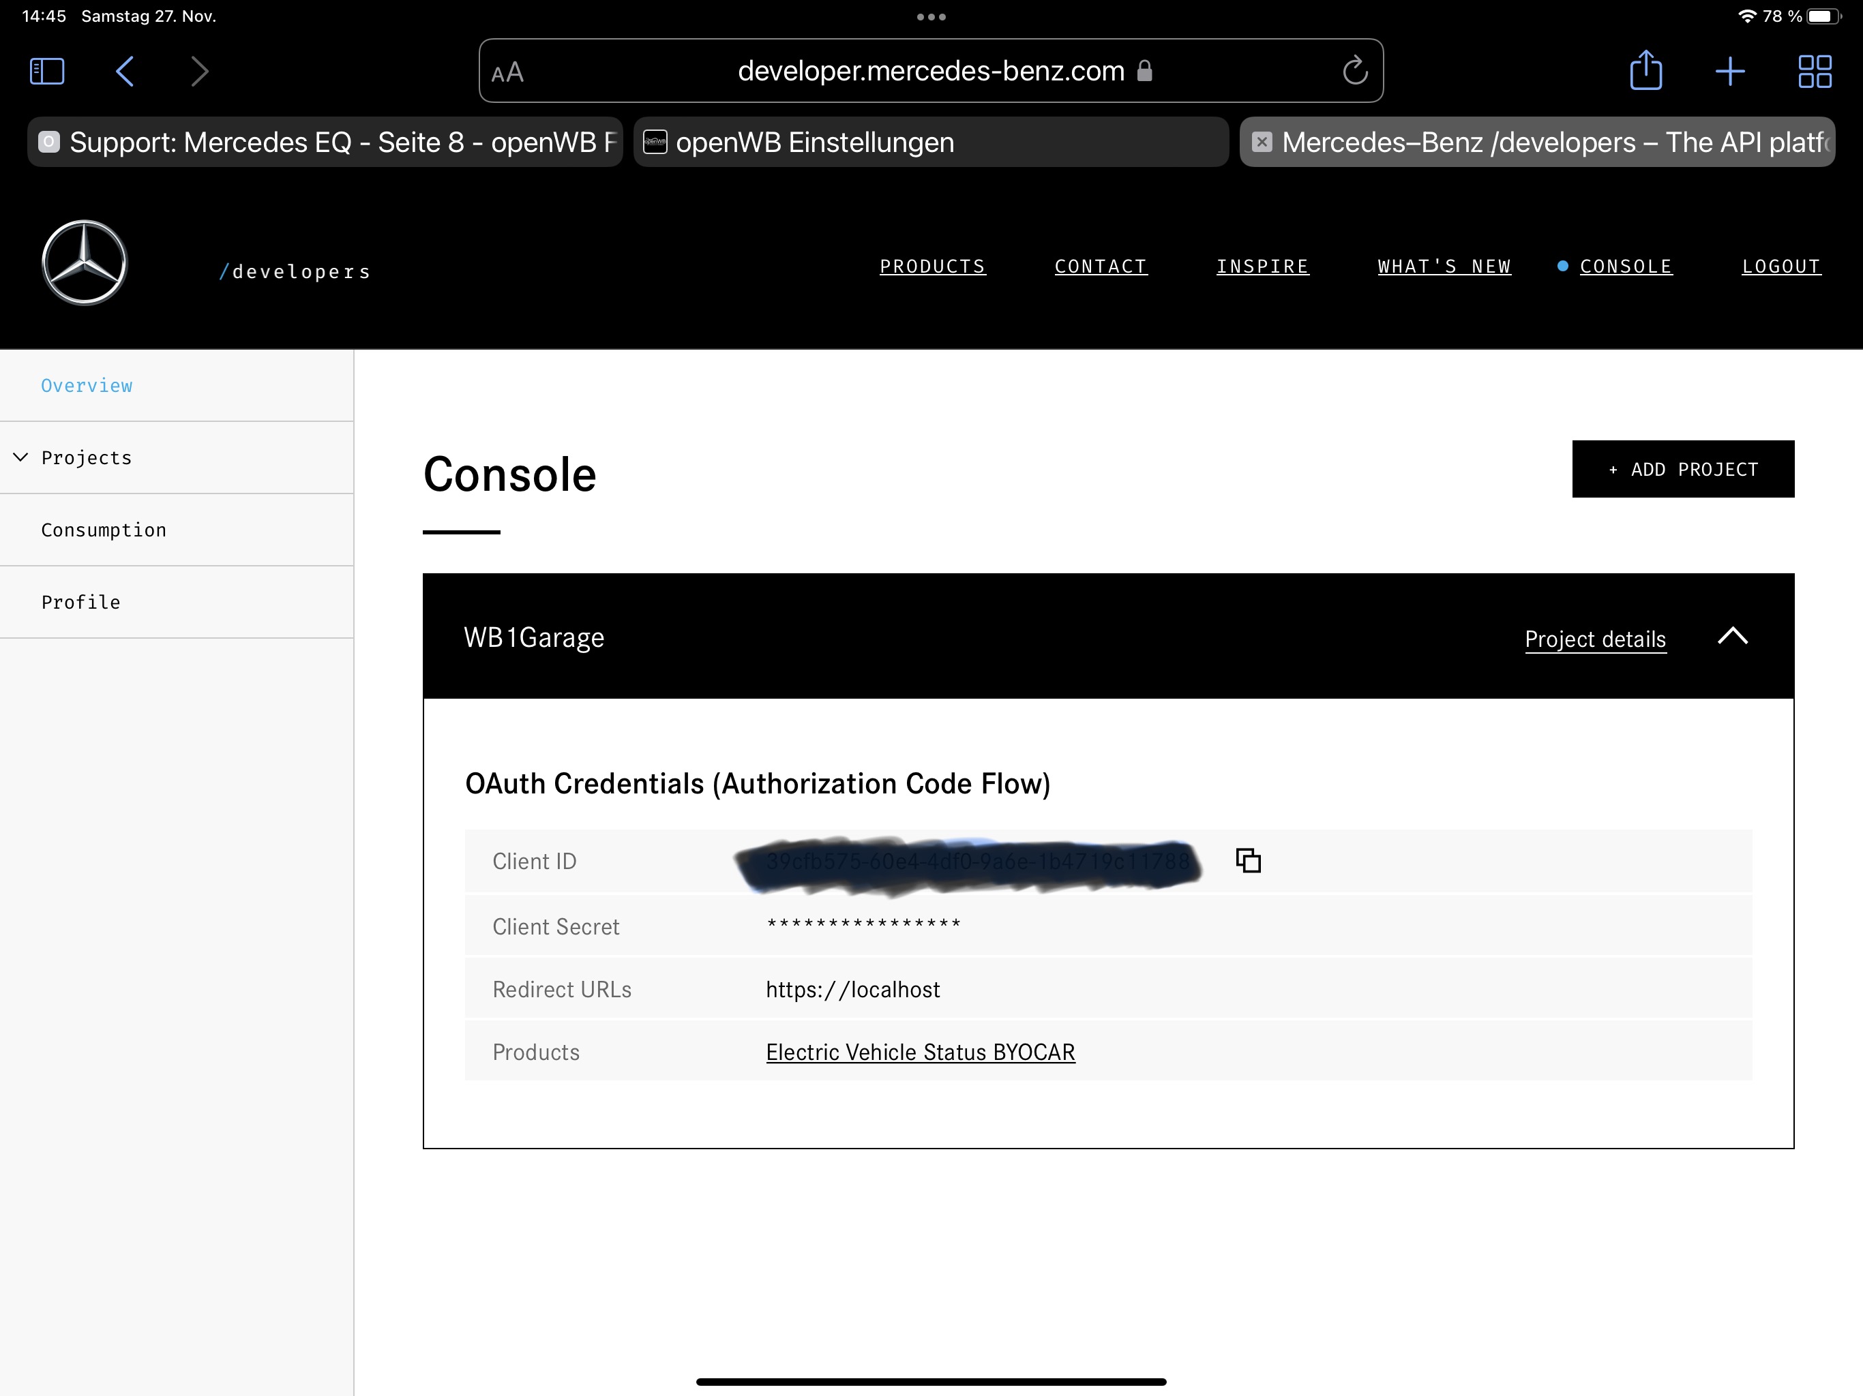Image resolution: width=1863 pixels, height=1396 pixels.
Task: Show the tab overview grid icon
Action: 1814,72
